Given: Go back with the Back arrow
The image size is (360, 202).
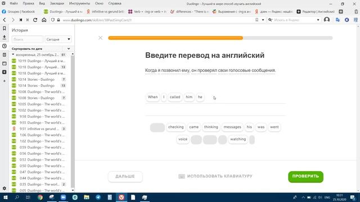Looking at the screenshot, I should [4, 20].
